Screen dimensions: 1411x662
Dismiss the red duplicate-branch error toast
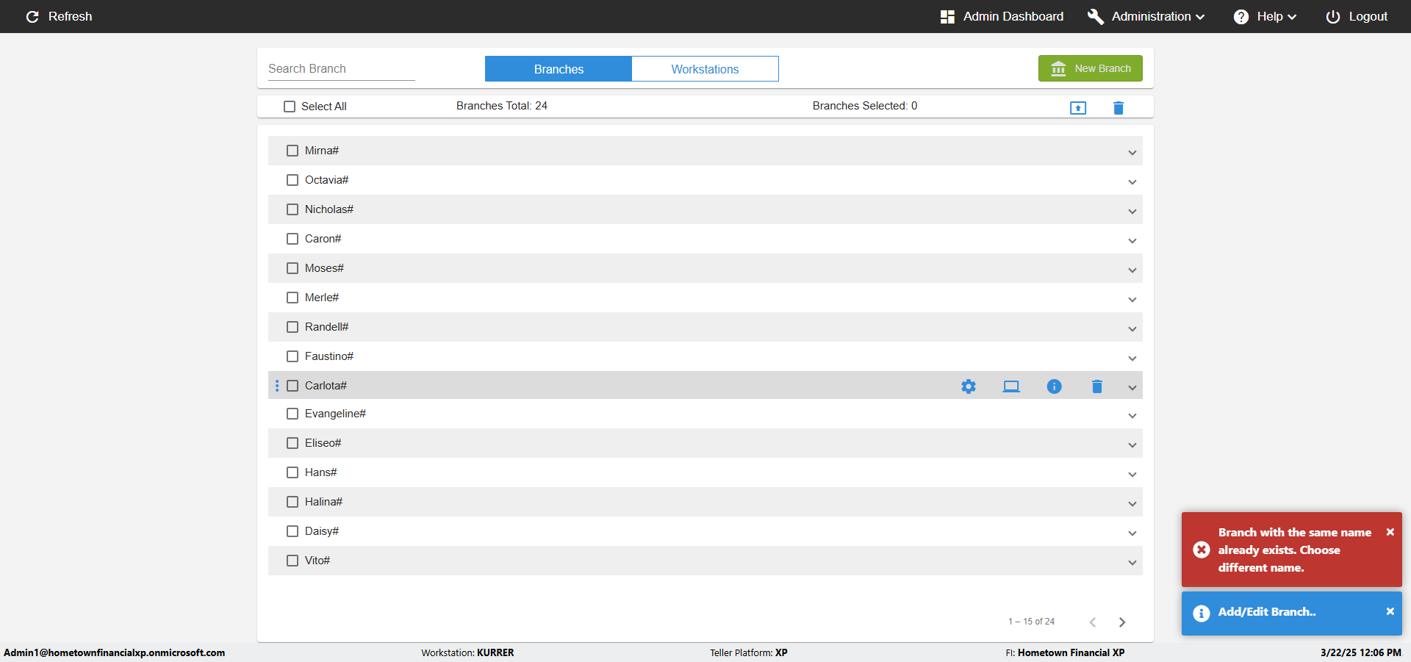(1390, 532)
